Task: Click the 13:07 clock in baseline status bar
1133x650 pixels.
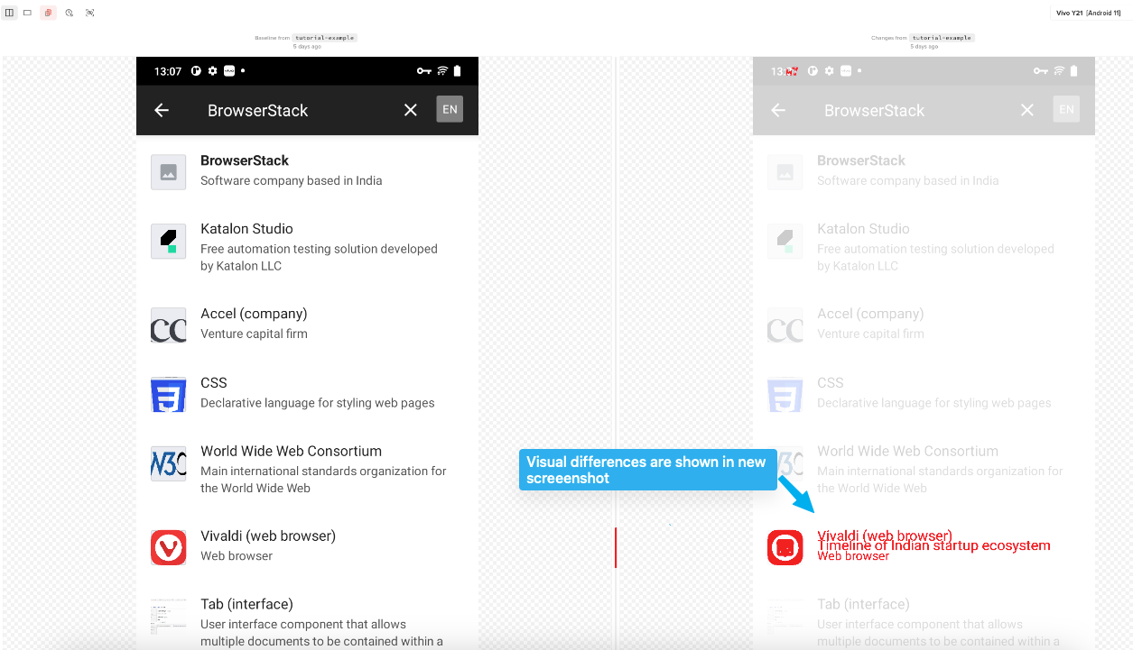Action: (x=168, y=71)
